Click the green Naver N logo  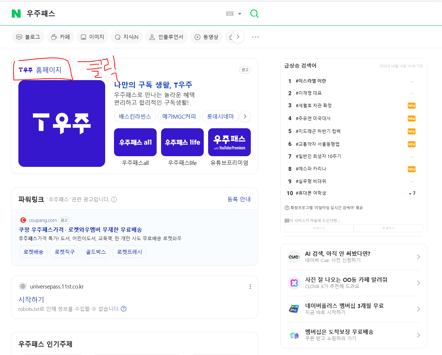point(16,14)
